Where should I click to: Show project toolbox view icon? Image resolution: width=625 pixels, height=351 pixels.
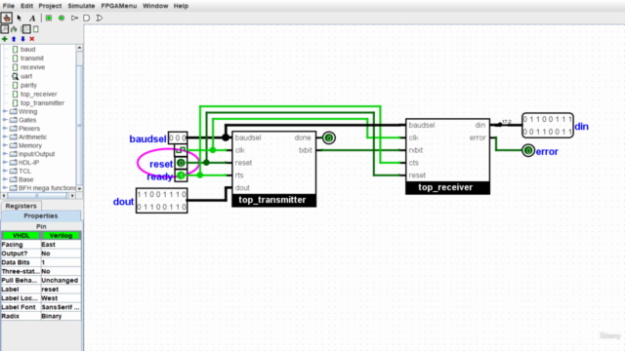pyautogui.click(x=4, y=29)
